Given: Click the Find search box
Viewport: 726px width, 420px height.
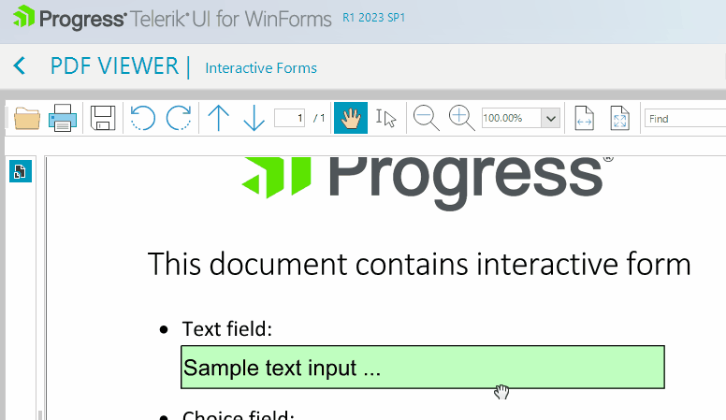Looking at the screenshot, I should [685, 119].
